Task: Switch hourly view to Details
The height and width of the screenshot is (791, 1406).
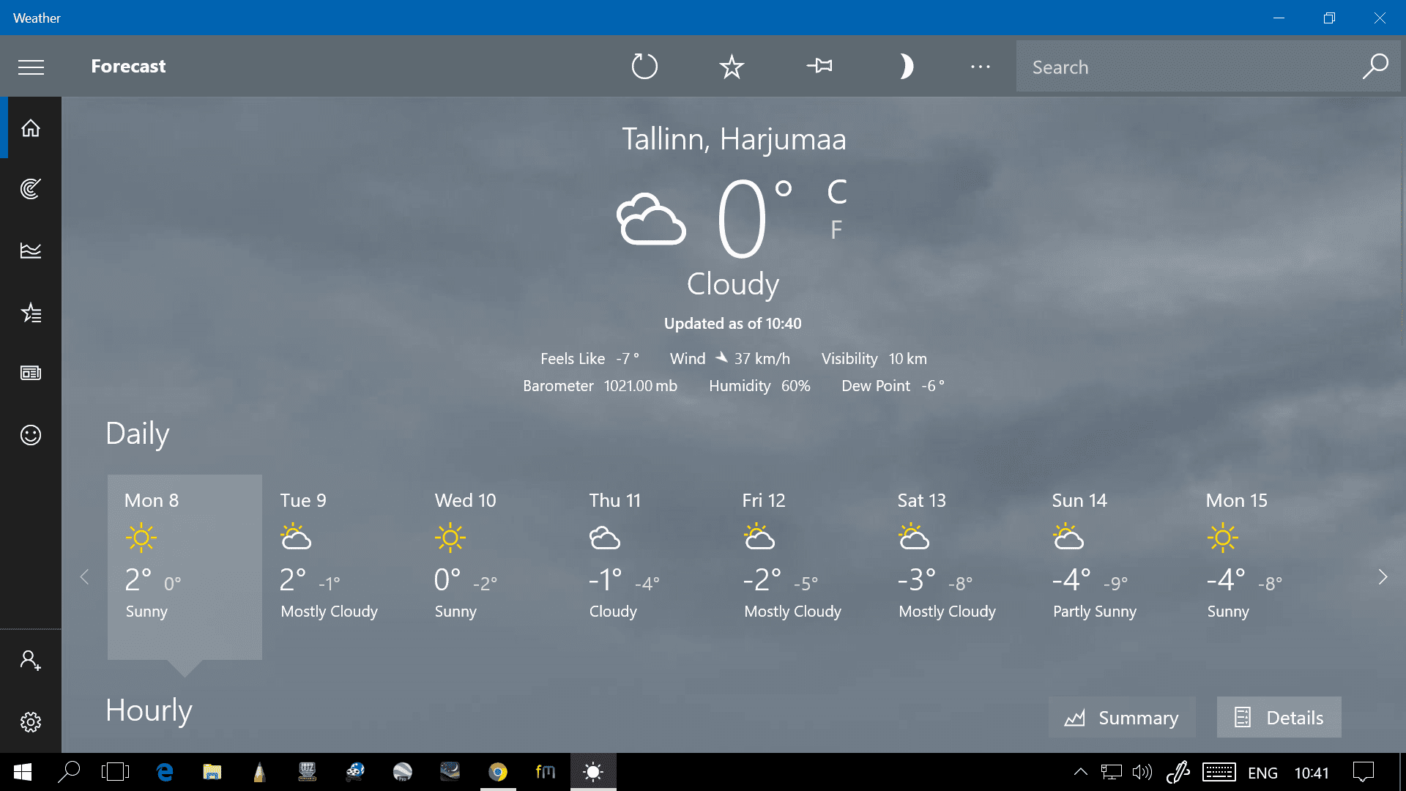Action: (x=1279, y=717)
